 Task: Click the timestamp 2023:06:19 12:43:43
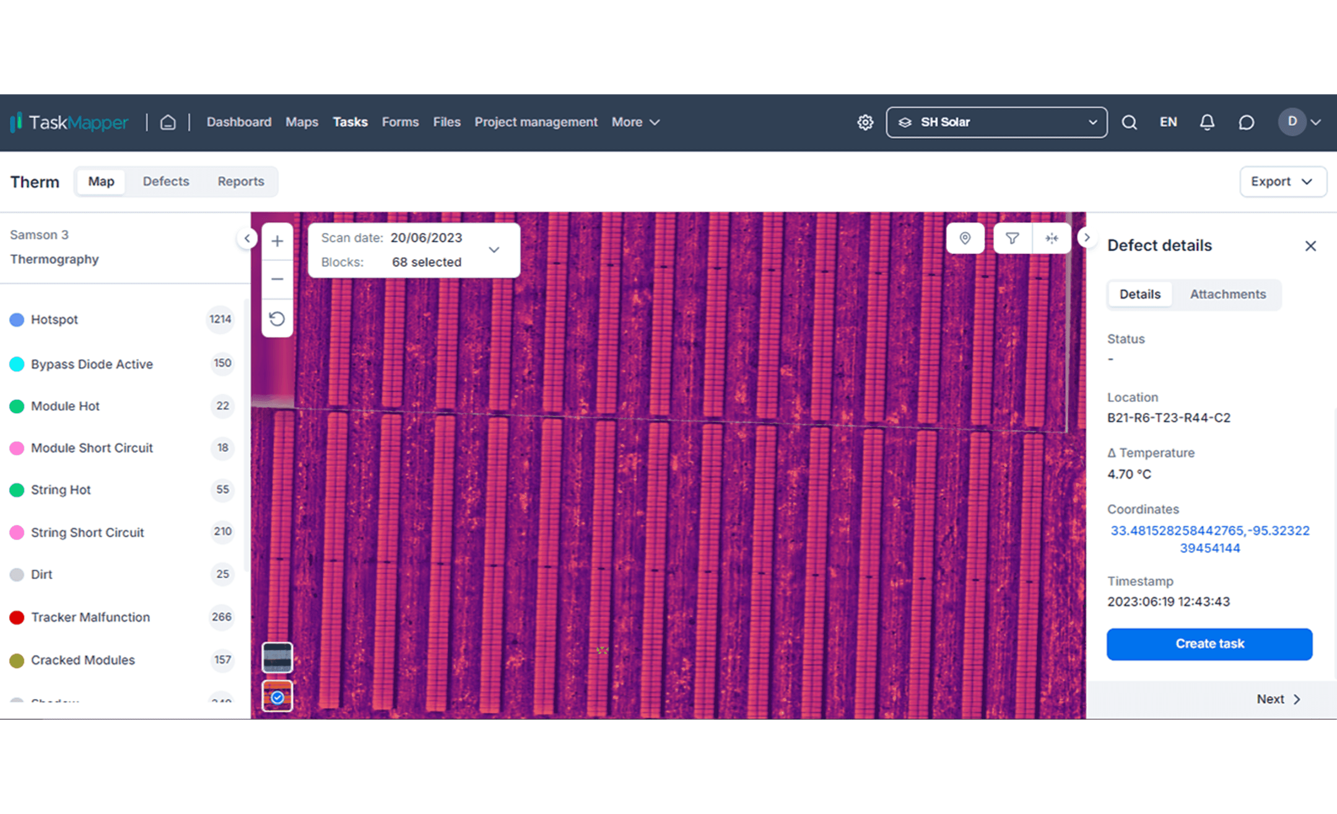tap(1168, 602)
